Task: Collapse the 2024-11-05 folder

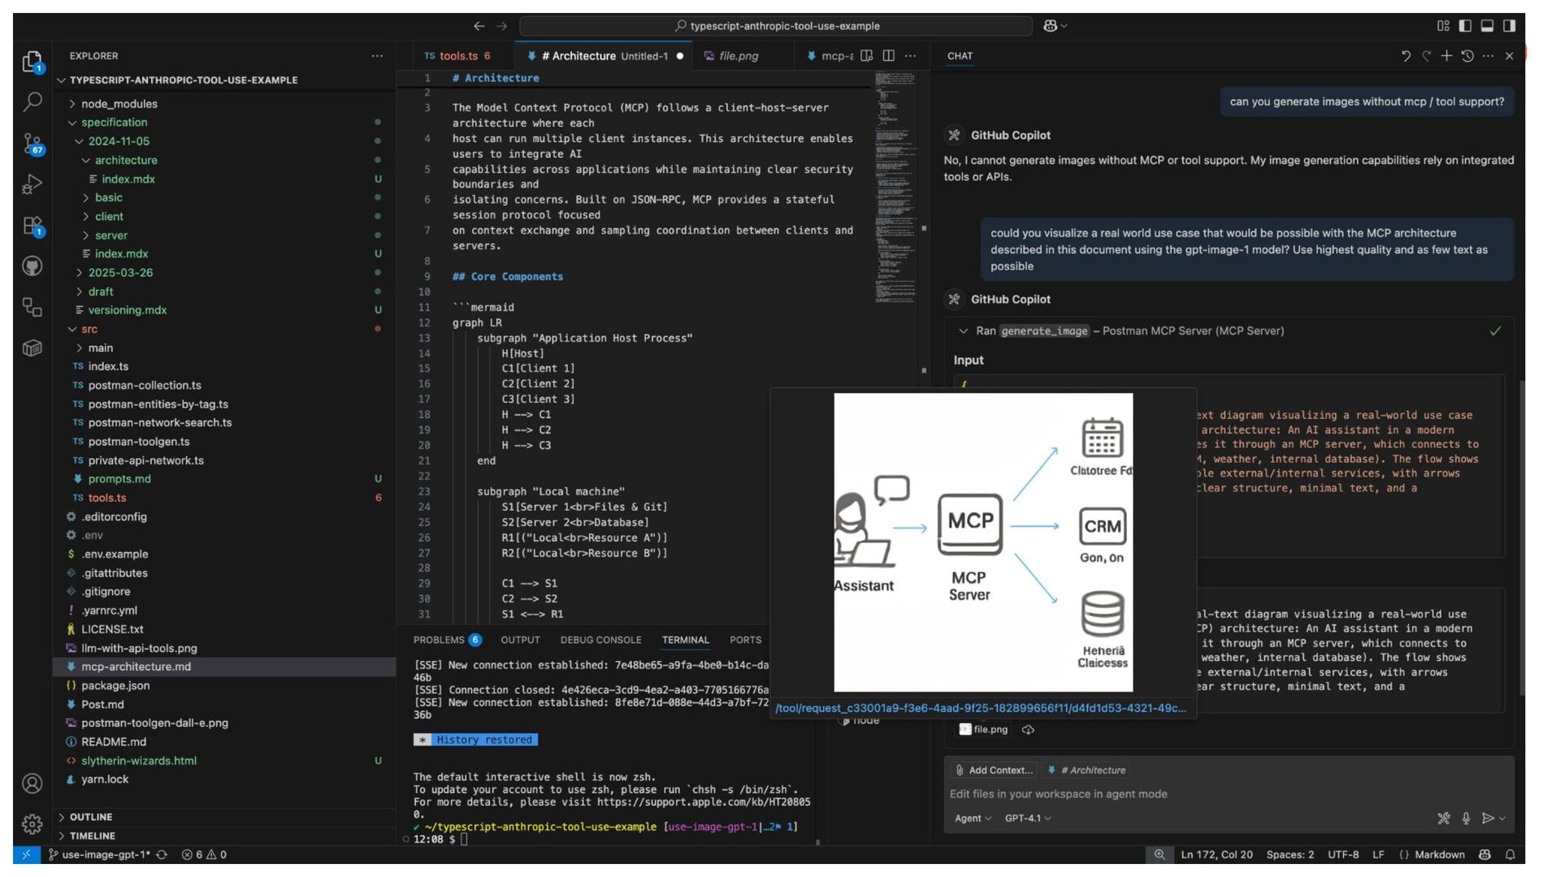Action: point(119,141)
